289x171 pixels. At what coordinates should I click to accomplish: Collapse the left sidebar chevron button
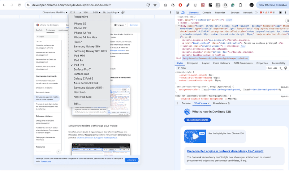[x=59, y=151]
